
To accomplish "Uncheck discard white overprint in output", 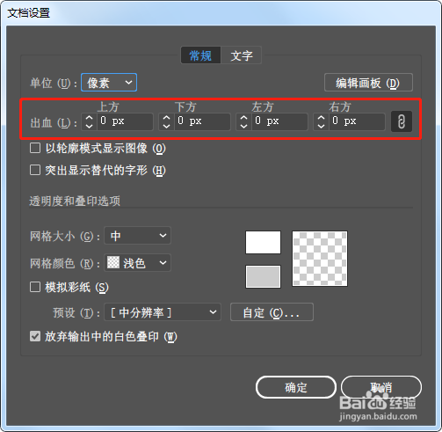I will click(35, 336).
